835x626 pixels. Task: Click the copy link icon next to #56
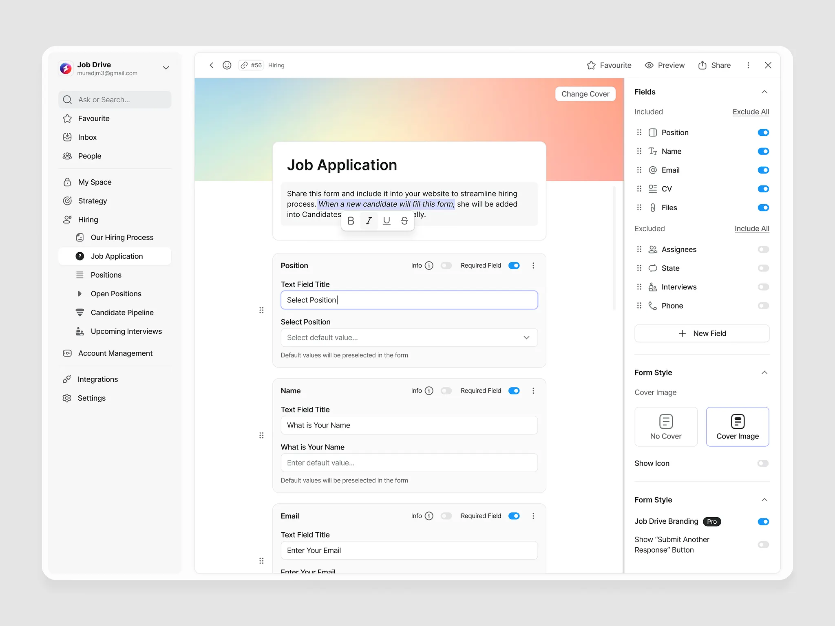pos(244,65)
